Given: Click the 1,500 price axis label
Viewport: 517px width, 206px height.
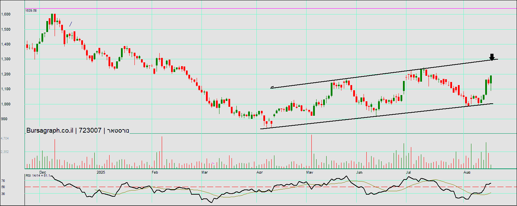Looking at the screenshot, I should click(6, 29).
